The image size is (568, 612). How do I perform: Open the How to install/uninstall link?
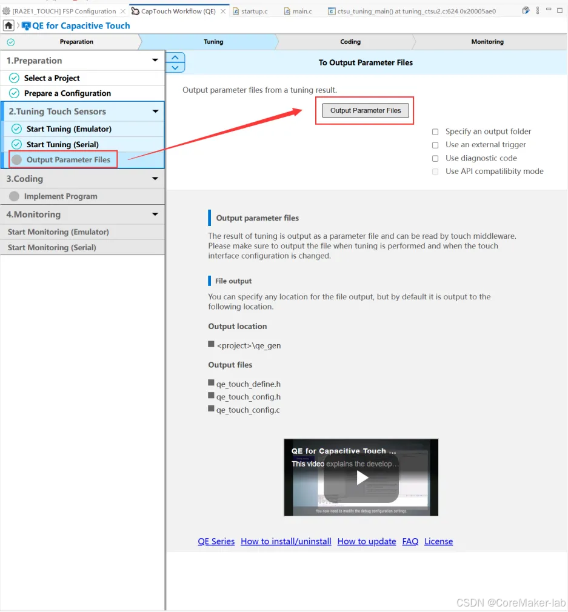click(286, 541)
